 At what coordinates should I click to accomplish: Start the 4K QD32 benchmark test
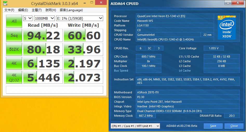click(x=14, y=77)
